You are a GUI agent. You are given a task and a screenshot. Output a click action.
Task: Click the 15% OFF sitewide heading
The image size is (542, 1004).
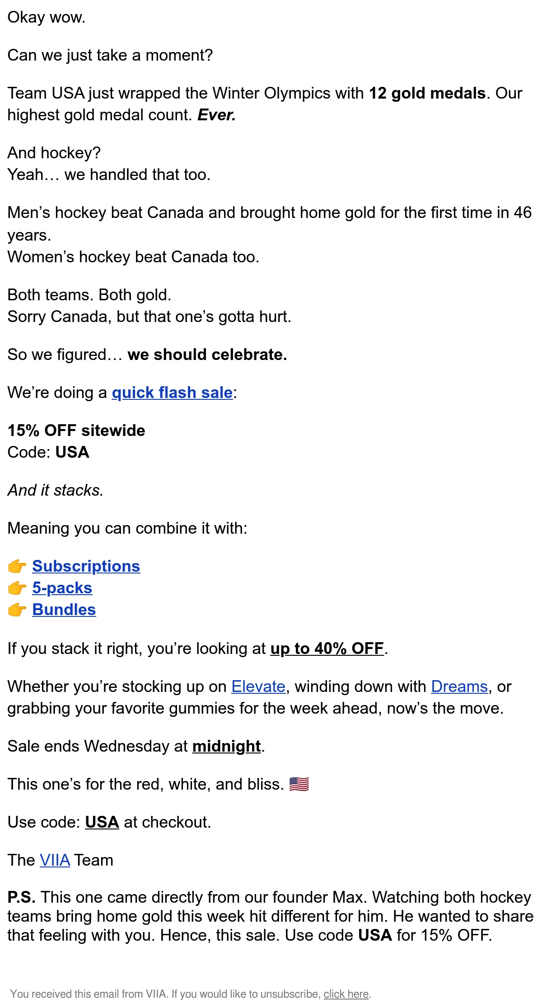coord(76,431)
